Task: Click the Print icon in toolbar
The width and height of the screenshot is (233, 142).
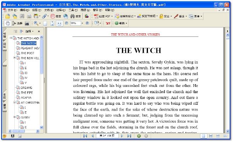Action: tap(29, 16)
